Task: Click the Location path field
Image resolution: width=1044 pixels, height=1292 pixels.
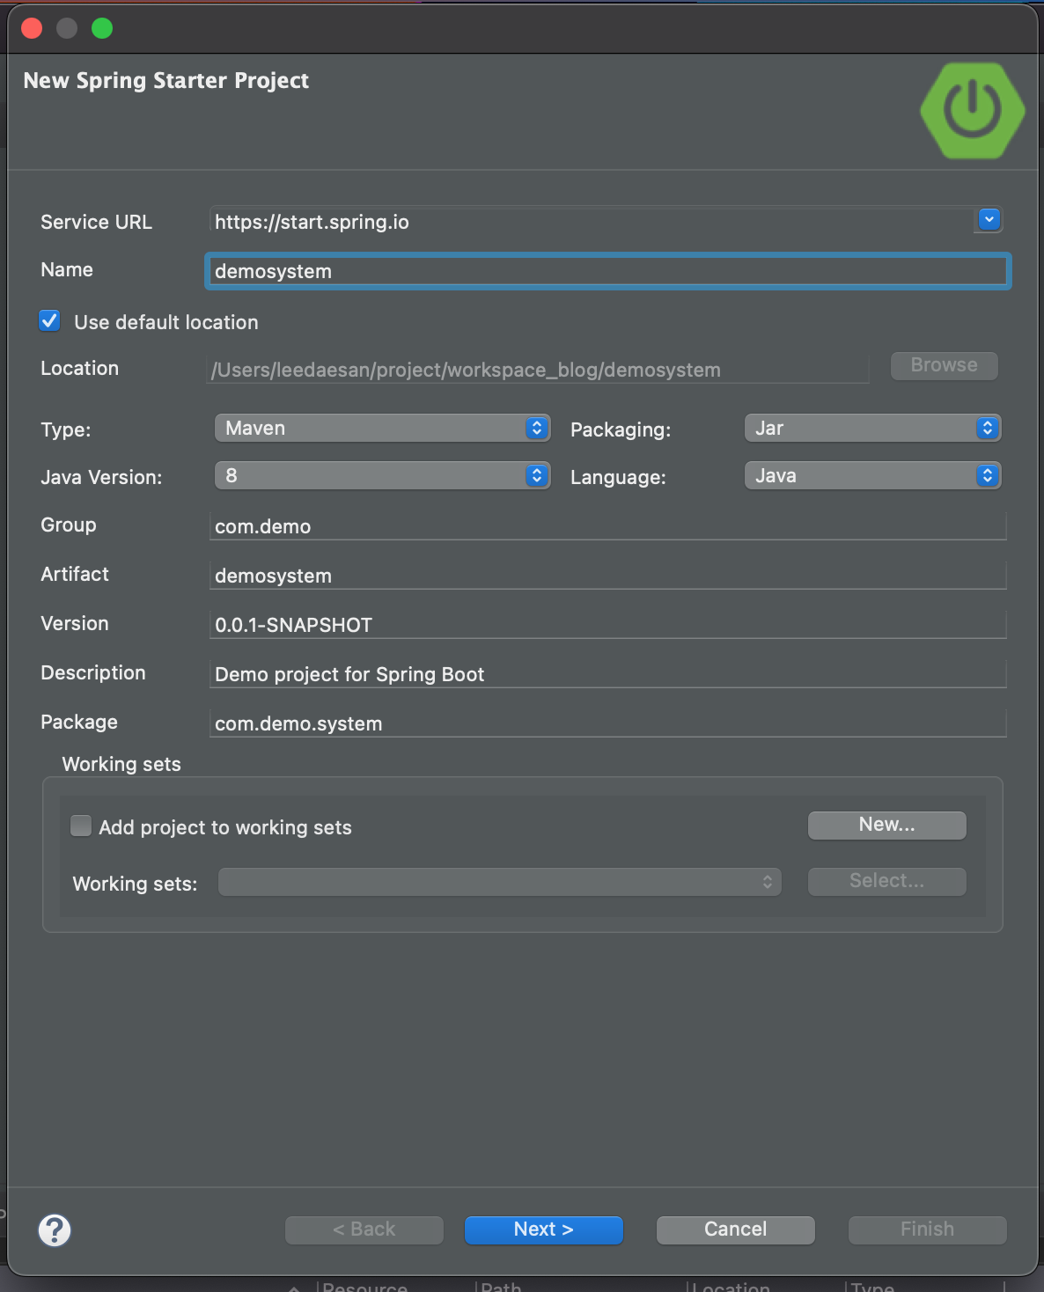Action: [539, 370]
